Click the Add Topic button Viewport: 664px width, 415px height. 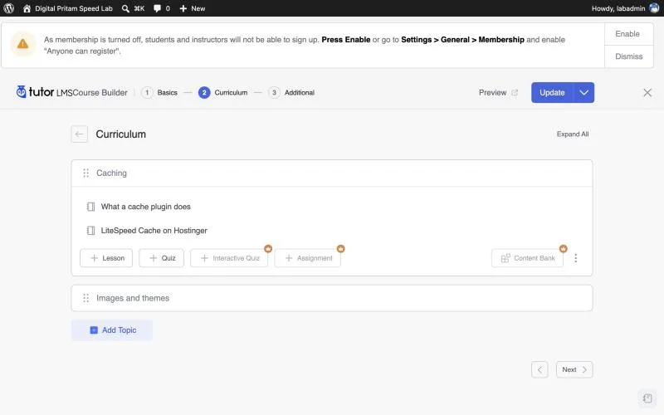click(112, 330)
